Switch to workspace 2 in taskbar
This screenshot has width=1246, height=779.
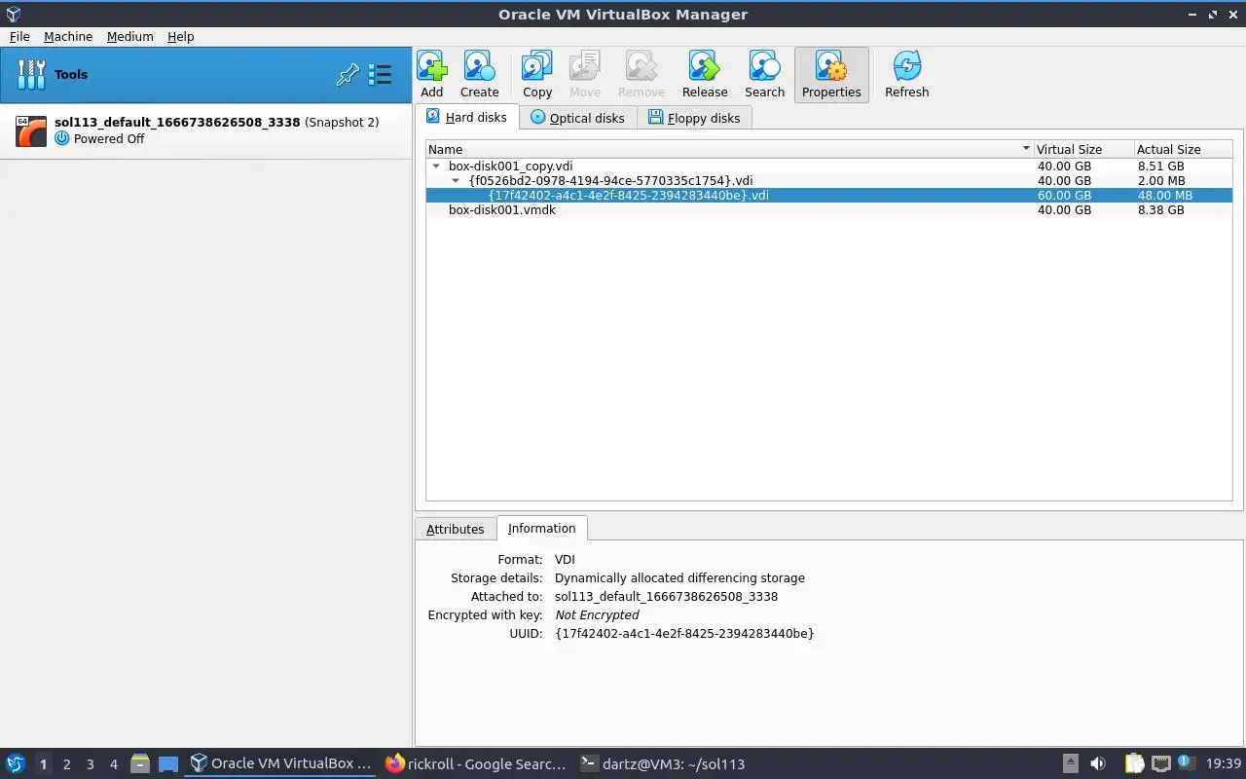[x=66, y=764]
